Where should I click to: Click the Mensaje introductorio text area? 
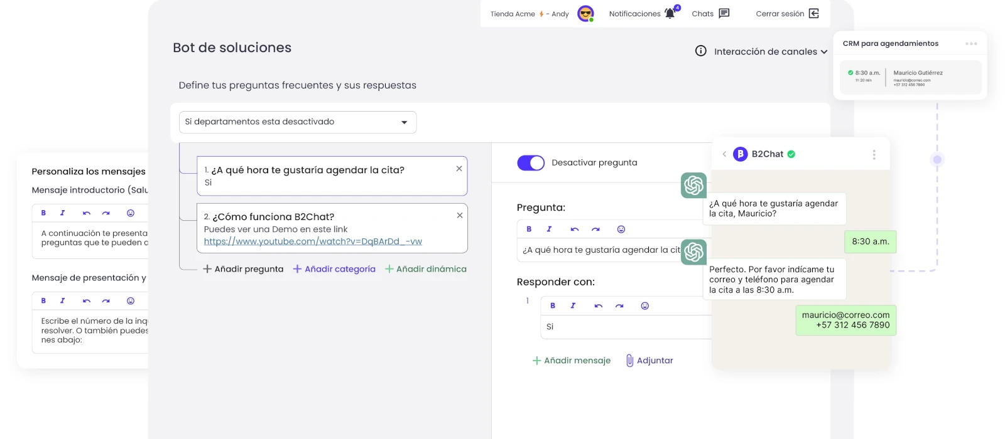[90, 240]
